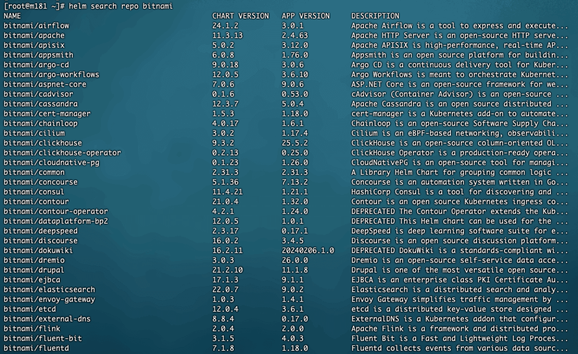Click the CHART VERSION column header
The image size is (578, 354).
pyautogui.click(x=240, y=16)
